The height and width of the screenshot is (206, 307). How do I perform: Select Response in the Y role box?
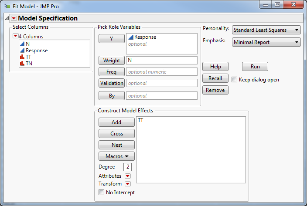[x=145, y=37]
